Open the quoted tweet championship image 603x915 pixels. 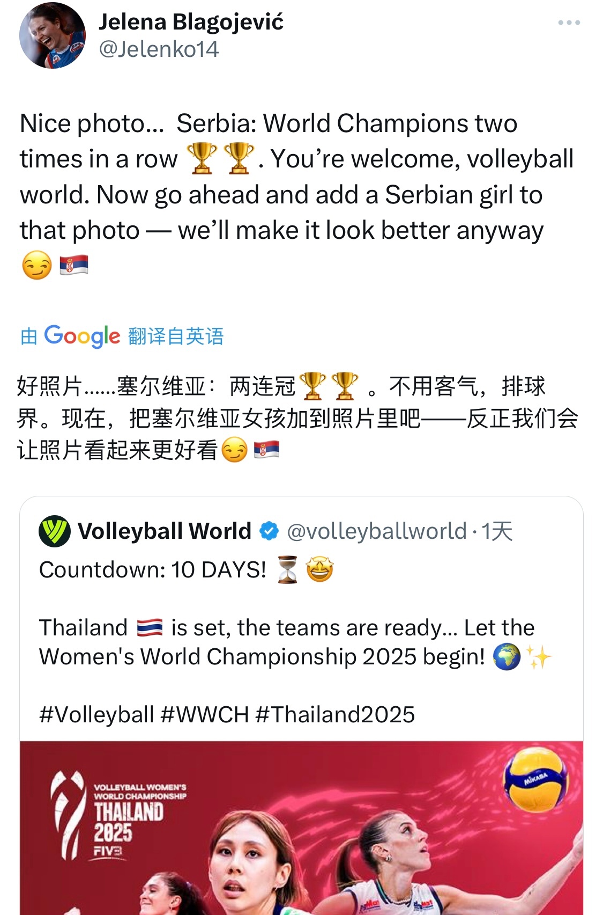point(301,828)
